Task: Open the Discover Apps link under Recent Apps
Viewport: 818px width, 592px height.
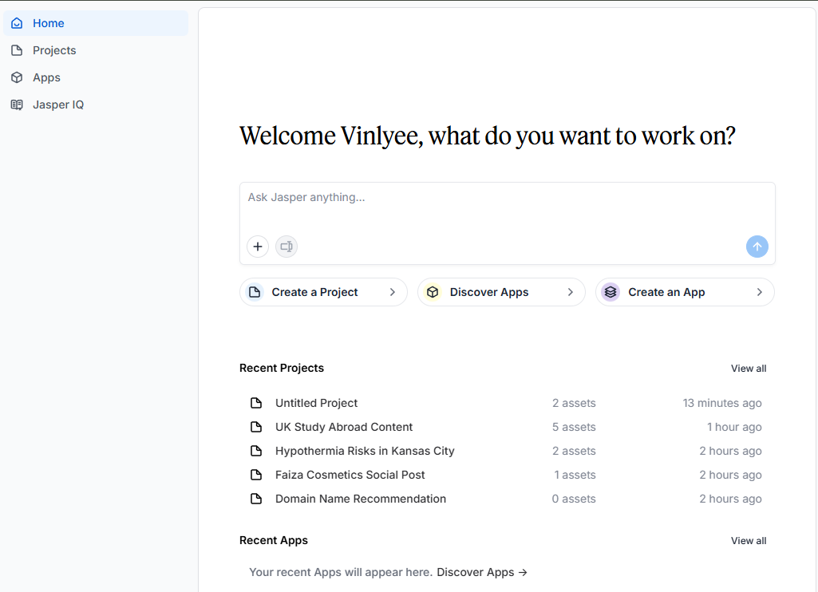Action: pyautogui.click(x=482, y=572)
